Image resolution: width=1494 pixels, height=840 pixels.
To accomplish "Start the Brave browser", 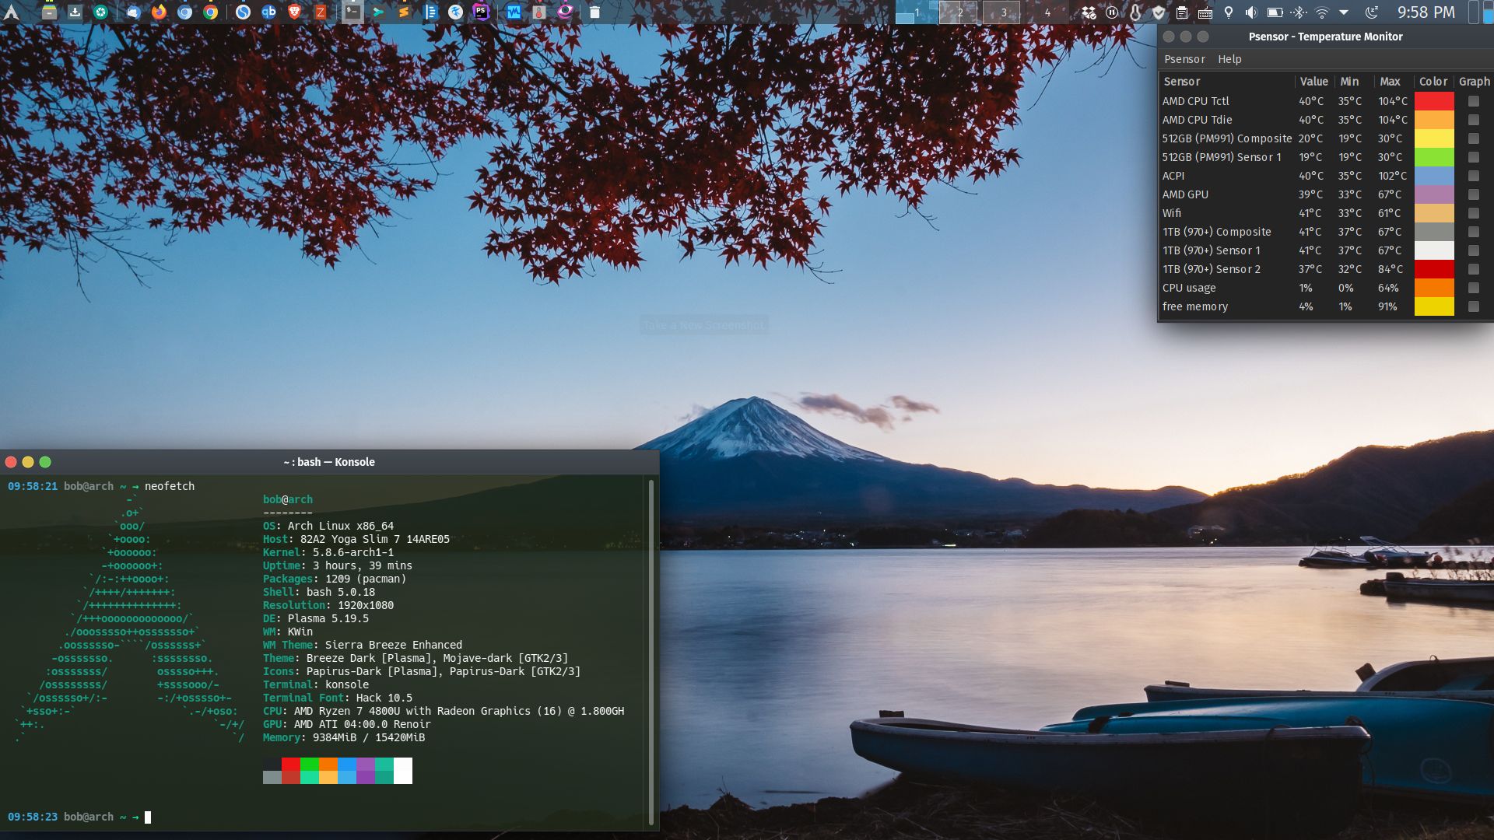I will (x=295, y=12).
